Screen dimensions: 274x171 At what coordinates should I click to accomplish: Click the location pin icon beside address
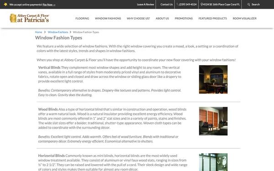[202, 5]
